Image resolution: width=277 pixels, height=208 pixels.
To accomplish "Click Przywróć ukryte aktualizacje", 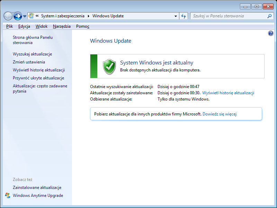I will (x=38, y=78).
